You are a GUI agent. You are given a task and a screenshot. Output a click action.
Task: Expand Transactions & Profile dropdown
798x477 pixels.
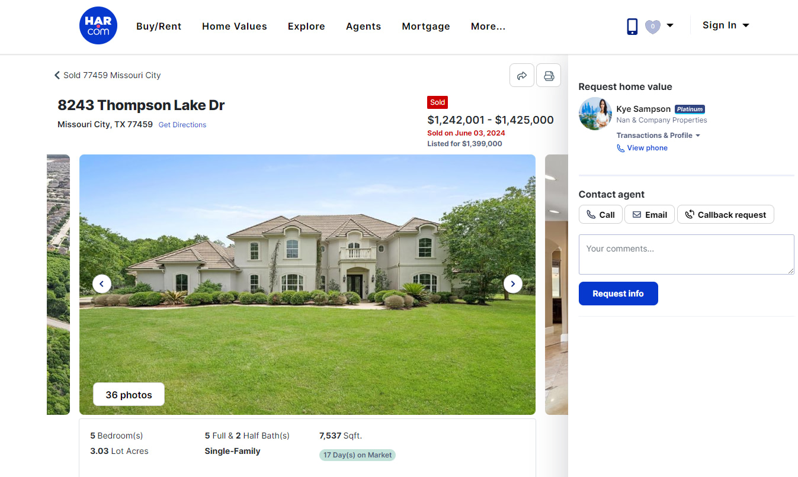pos(658,136)
